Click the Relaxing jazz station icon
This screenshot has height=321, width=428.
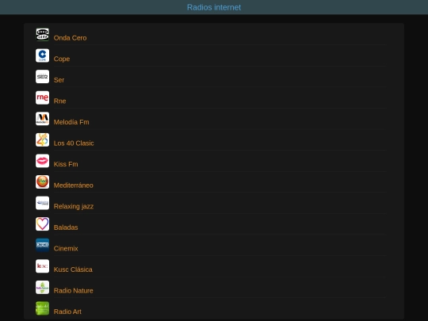[x=42, y=203]
